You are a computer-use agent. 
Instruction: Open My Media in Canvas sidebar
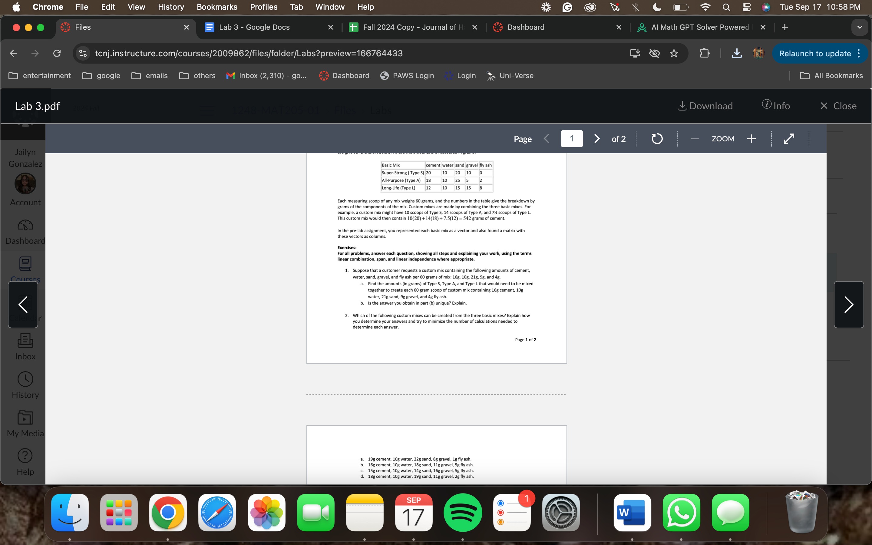(x=25, y=424)
